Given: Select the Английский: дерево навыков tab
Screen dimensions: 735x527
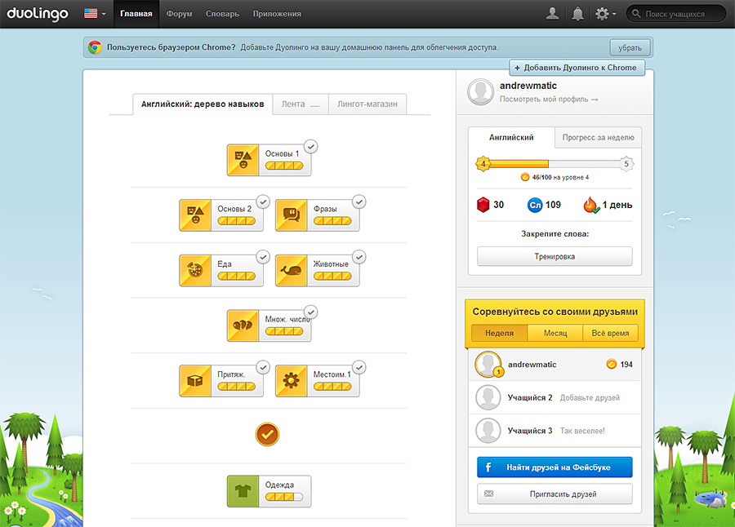Looking at the screenshot, I should 203,104.
